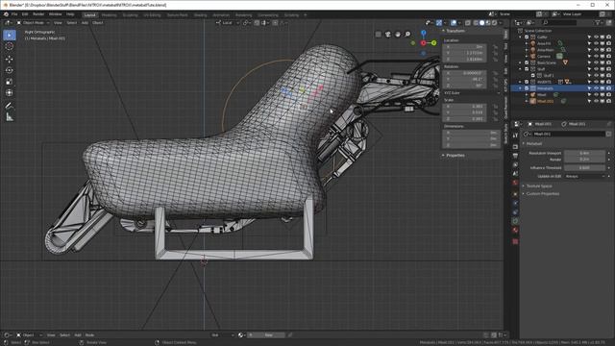The image size is (615, 346).
Task: Open the Node menu in bottom editor
Action: (x=89, y=335)
